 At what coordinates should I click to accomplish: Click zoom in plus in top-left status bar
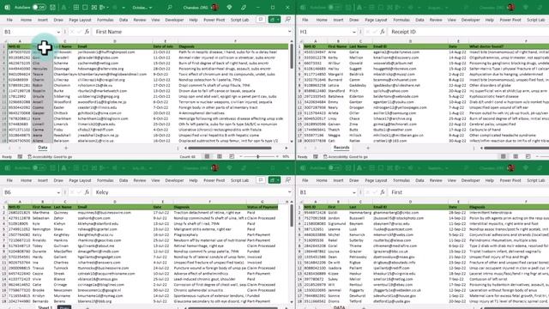(x=277, y=156)
